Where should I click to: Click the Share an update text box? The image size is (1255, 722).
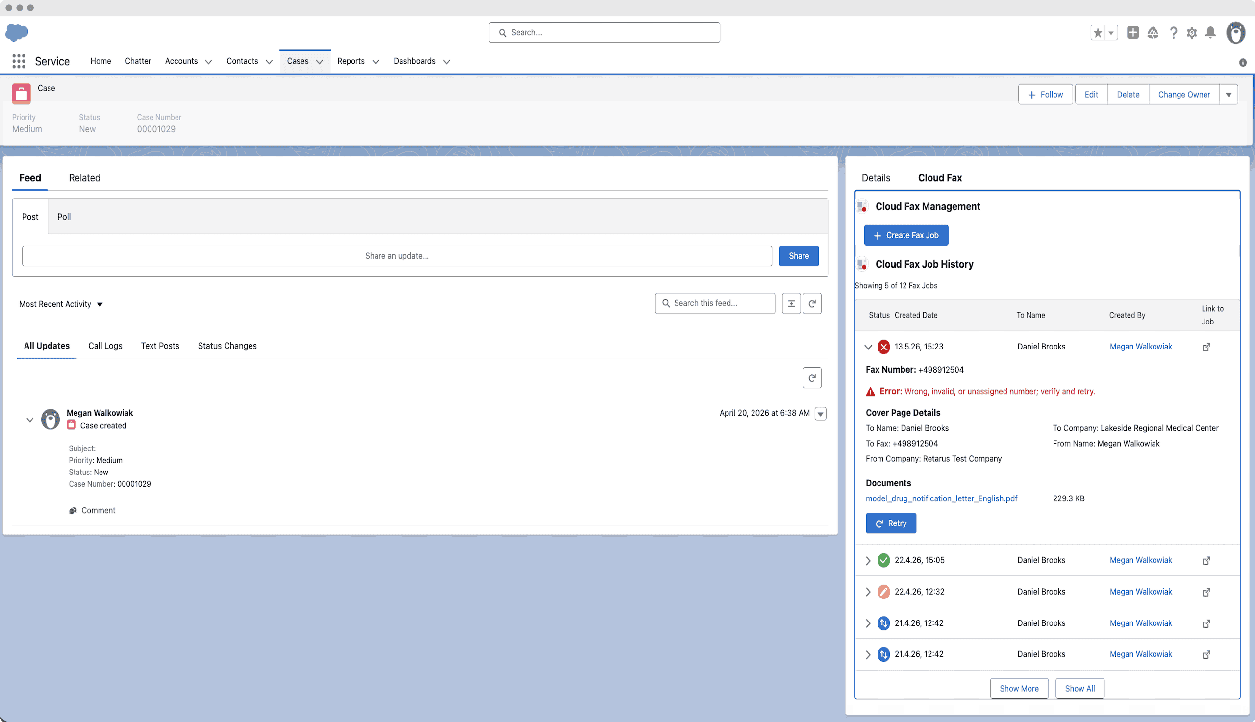(397, 256)
